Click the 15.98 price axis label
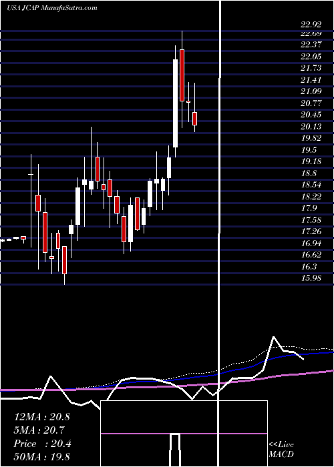Image resolution: width=334 pixels, height=467 pixels. pyautogui.click(x=311, y=278)
